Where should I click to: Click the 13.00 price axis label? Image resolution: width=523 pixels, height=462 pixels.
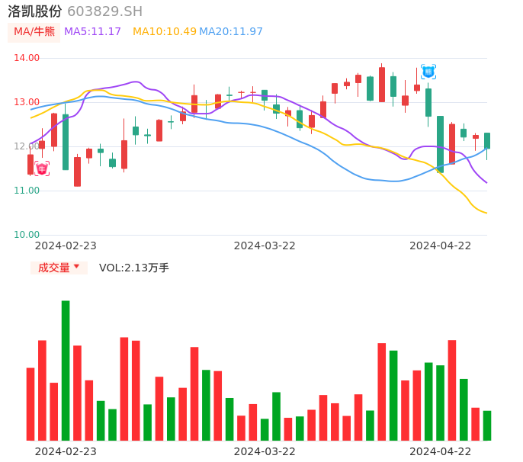click(27, 102)
